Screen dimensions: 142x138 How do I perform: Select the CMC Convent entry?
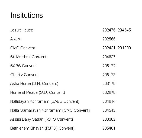[x=23, y=48]
